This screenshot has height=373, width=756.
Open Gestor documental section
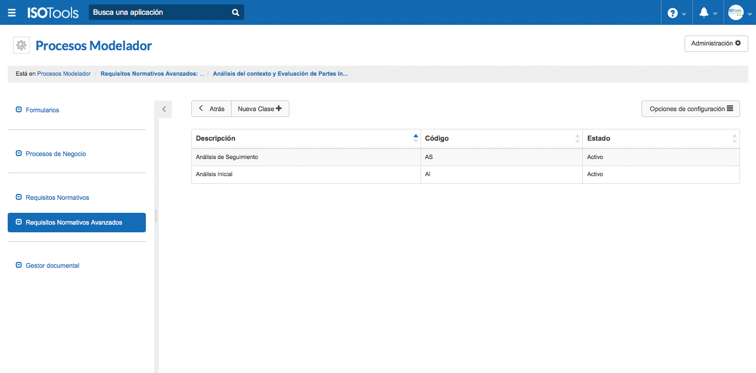click(52, 265)
